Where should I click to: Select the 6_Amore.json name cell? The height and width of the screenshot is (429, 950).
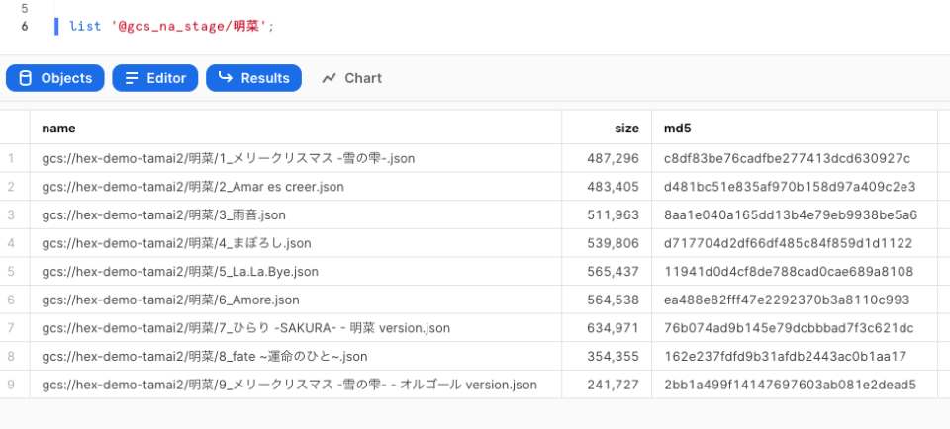[x=296, y=300]
